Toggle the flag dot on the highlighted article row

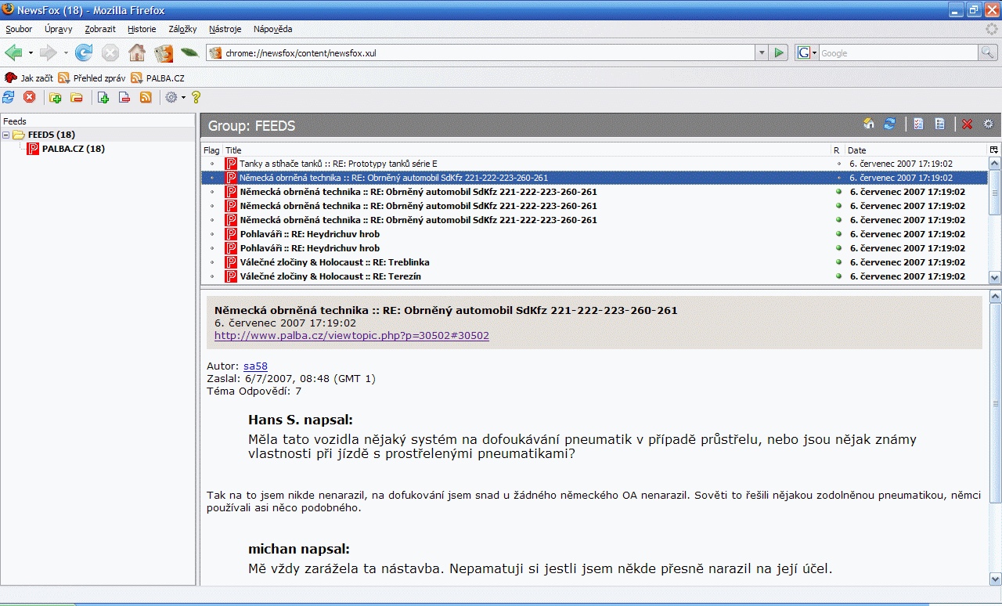pyautogui.click(x=212, y=178)
